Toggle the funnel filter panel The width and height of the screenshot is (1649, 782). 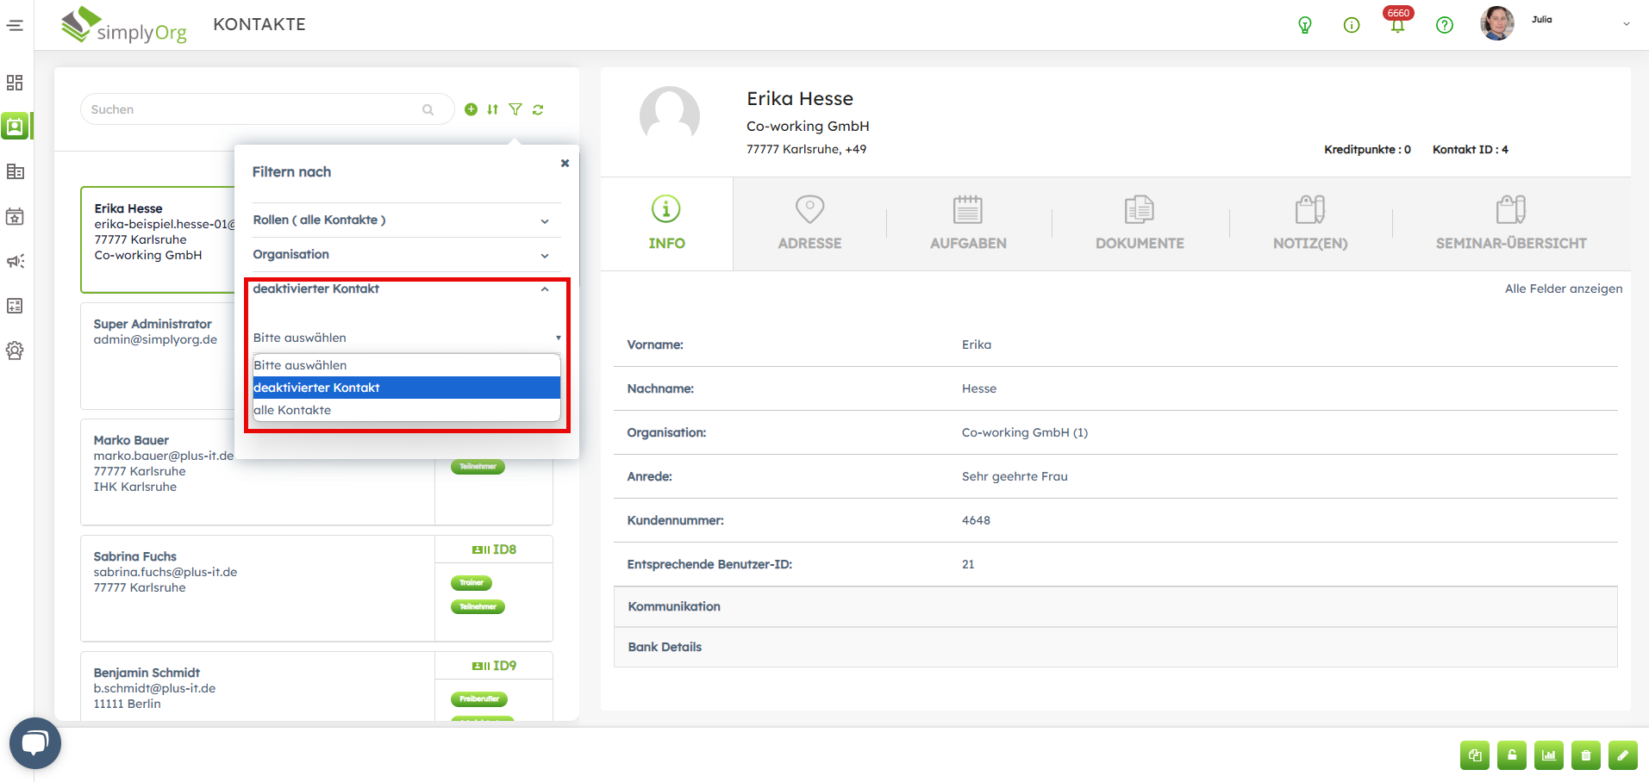click(515, 109)
